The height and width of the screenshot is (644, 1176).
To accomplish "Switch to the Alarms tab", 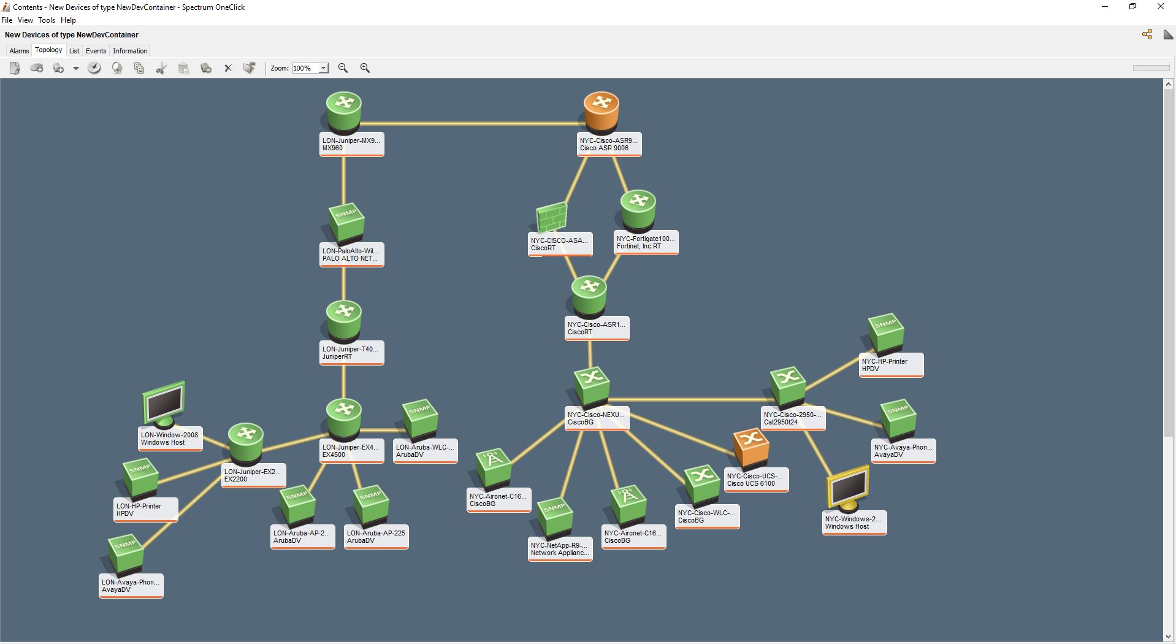I will tap(19, 51).
